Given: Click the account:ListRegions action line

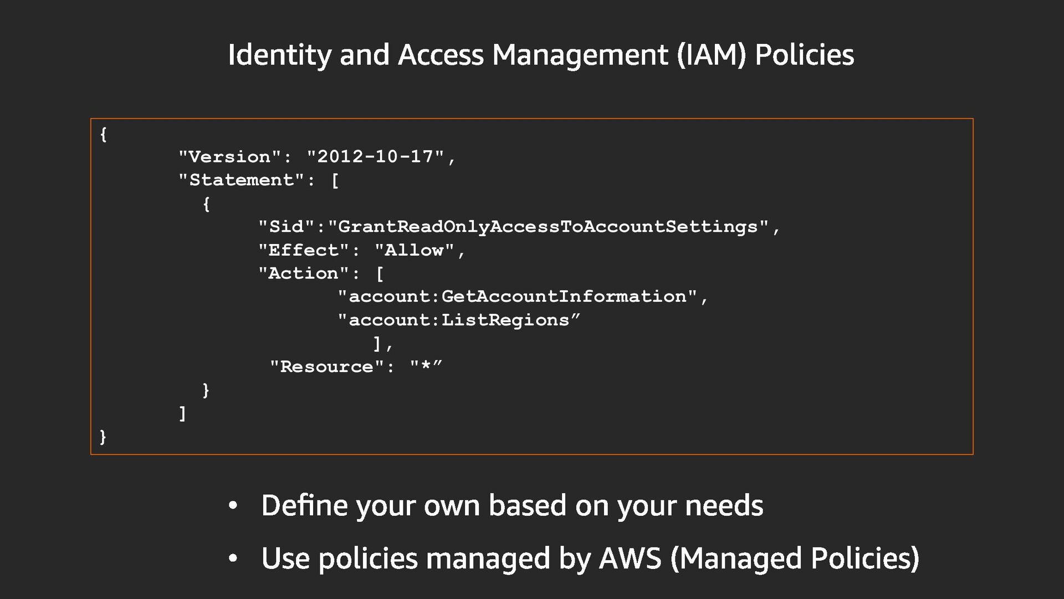Looking at the screenshot, I should 459,320.
